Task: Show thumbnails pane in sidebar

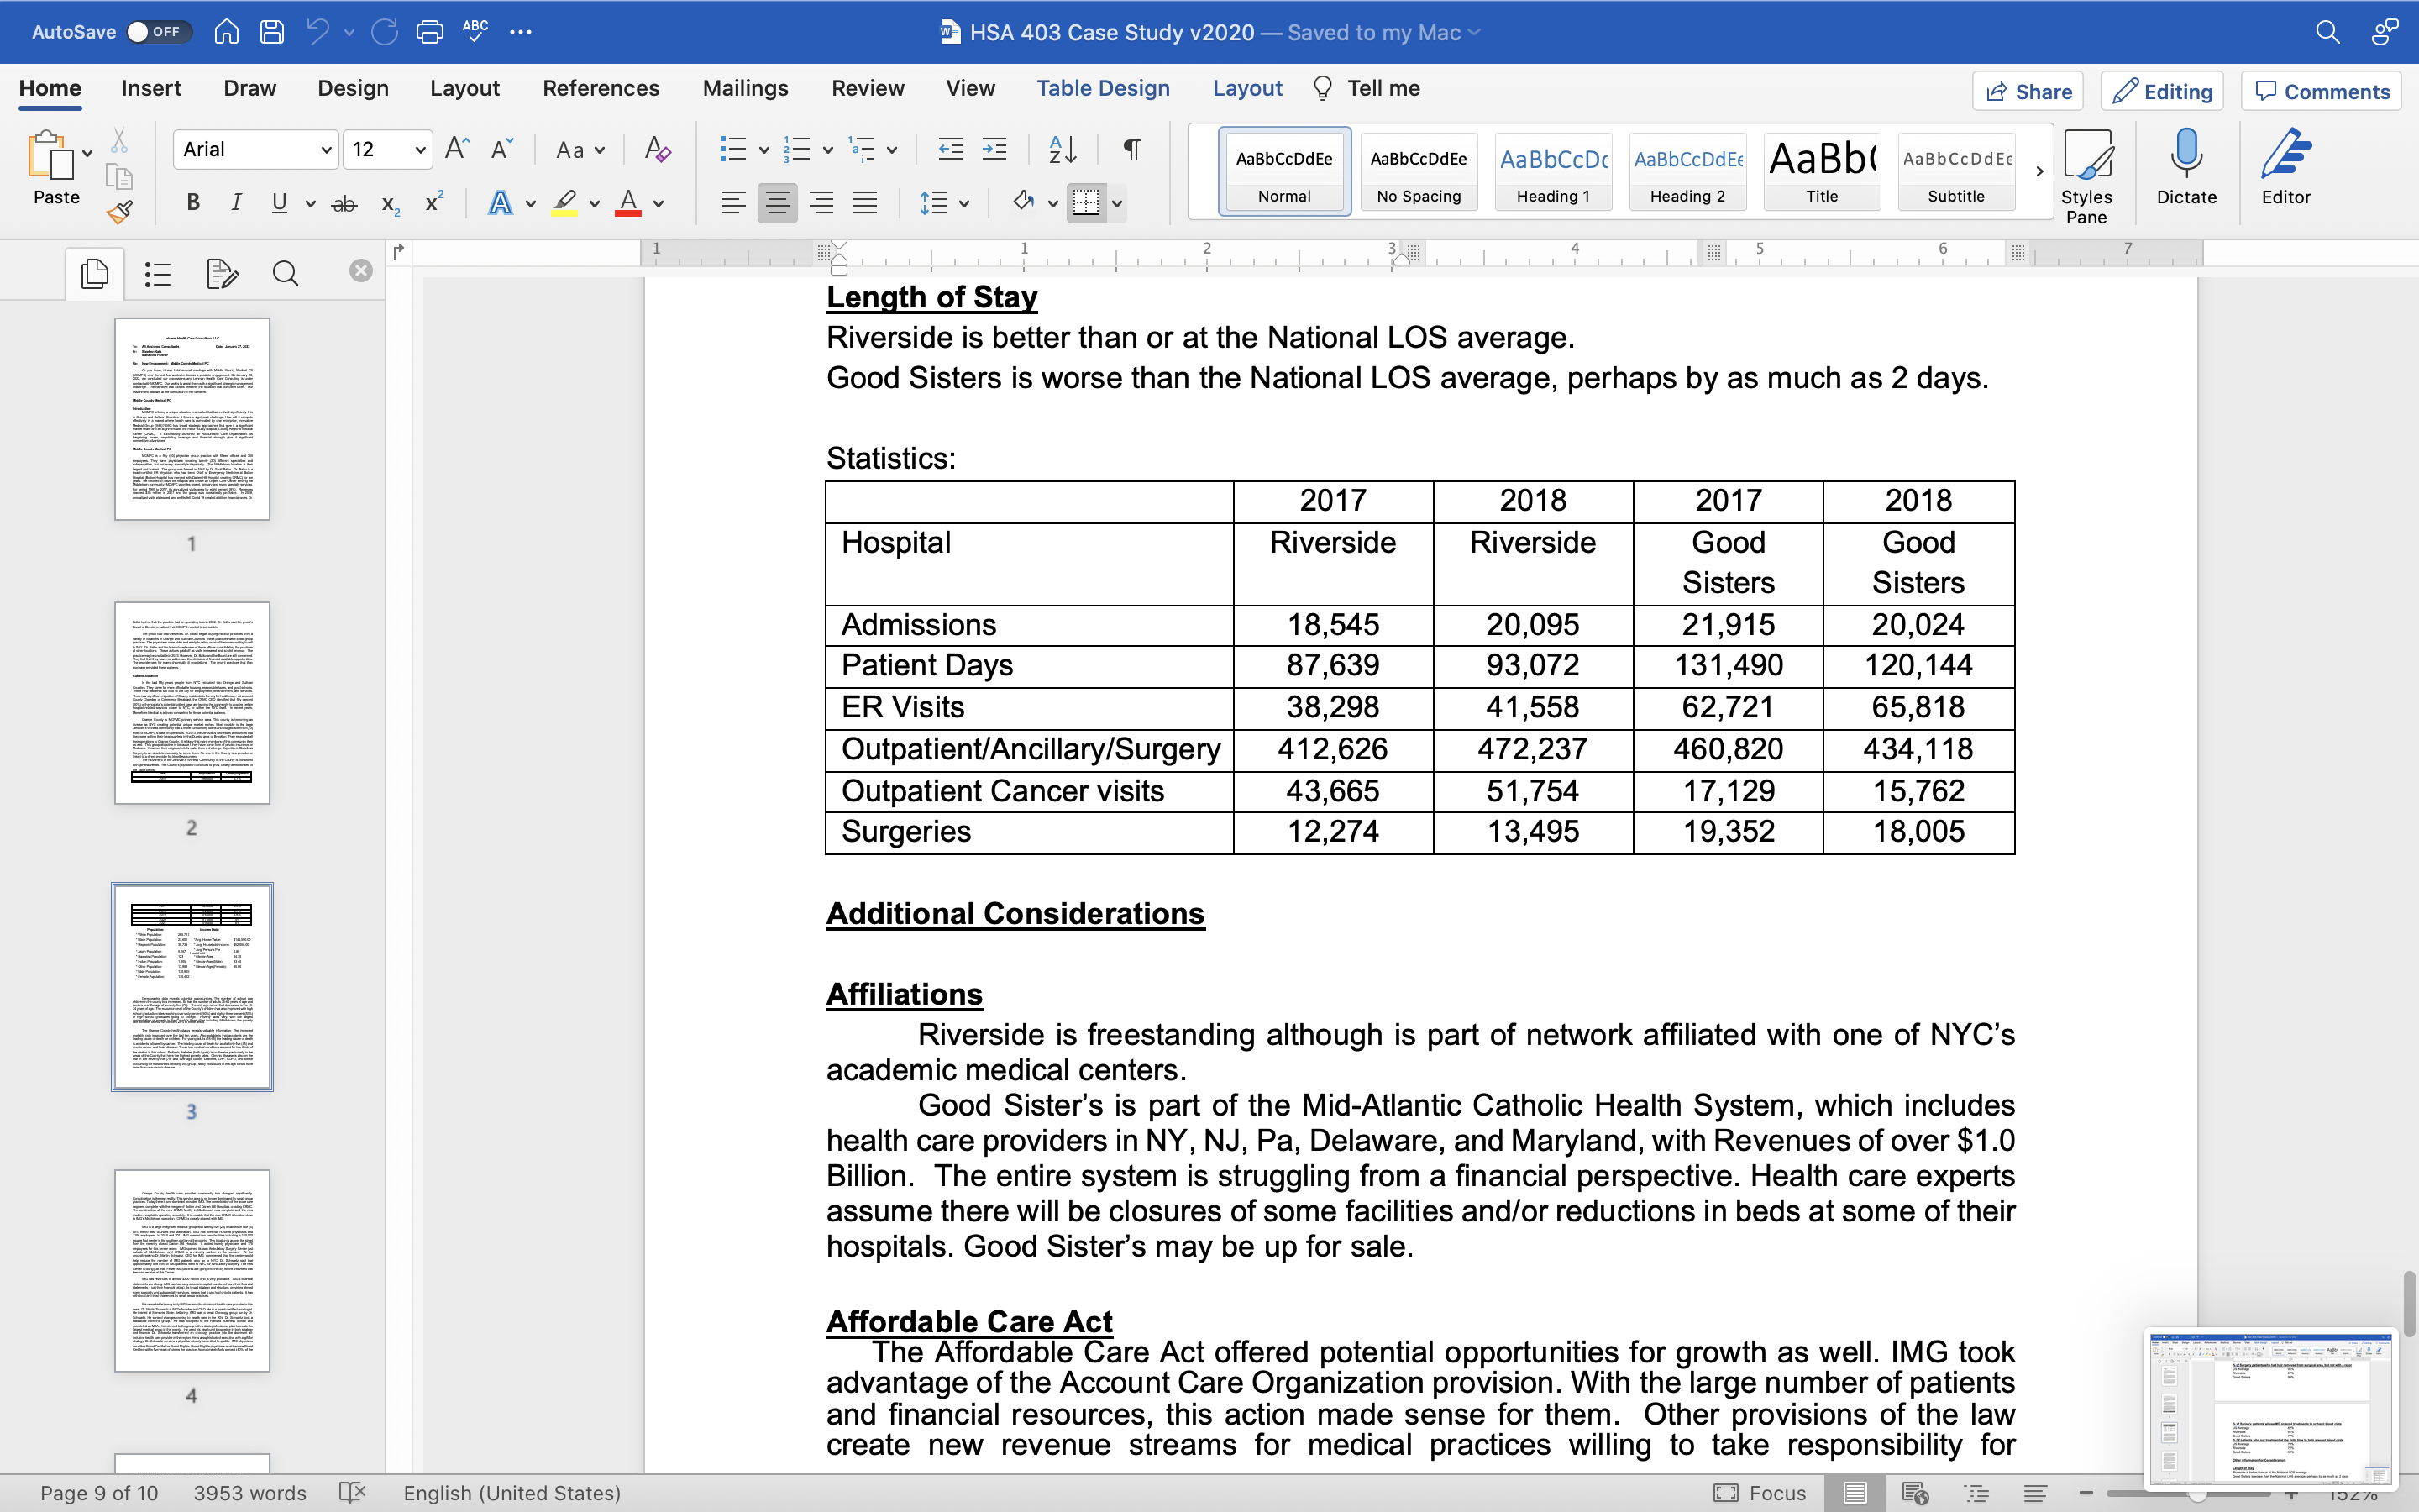Action: click(95, 273)
